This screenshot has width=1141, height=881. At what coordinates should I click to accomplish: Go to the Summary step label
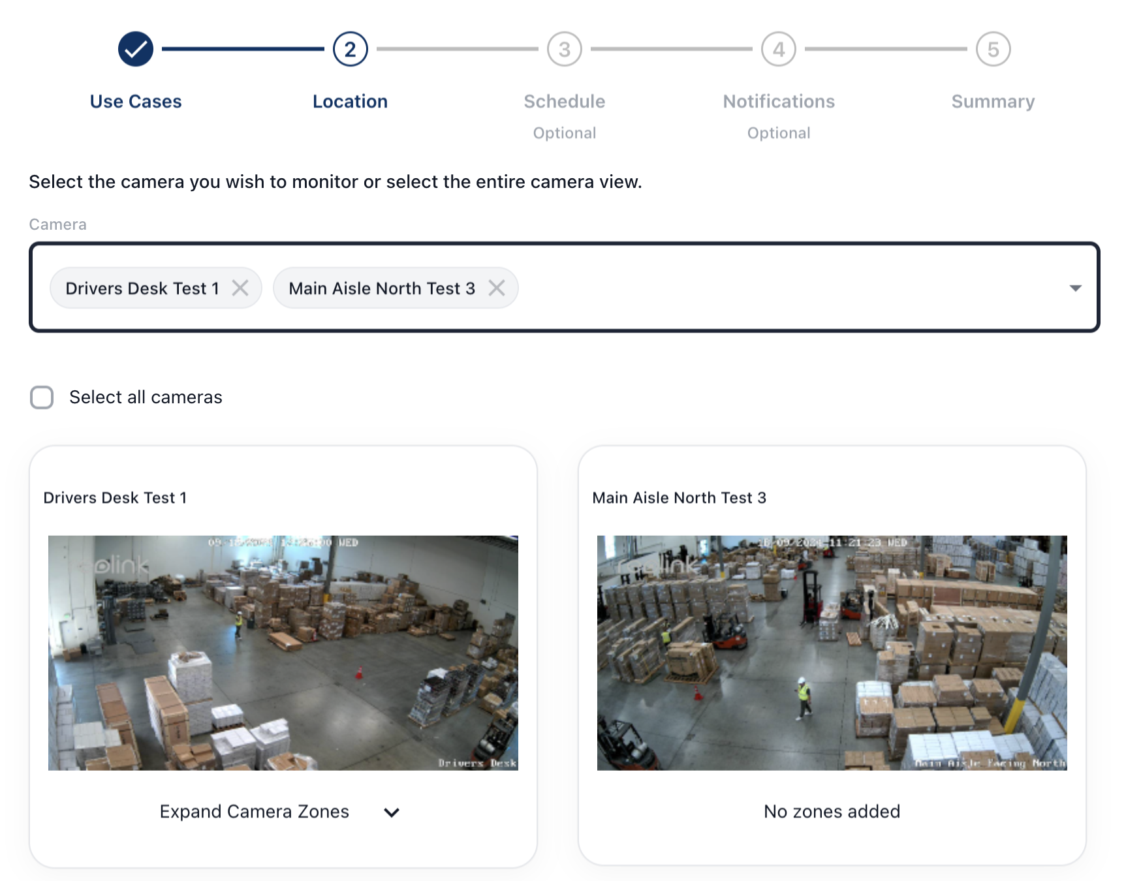point(993,102)
